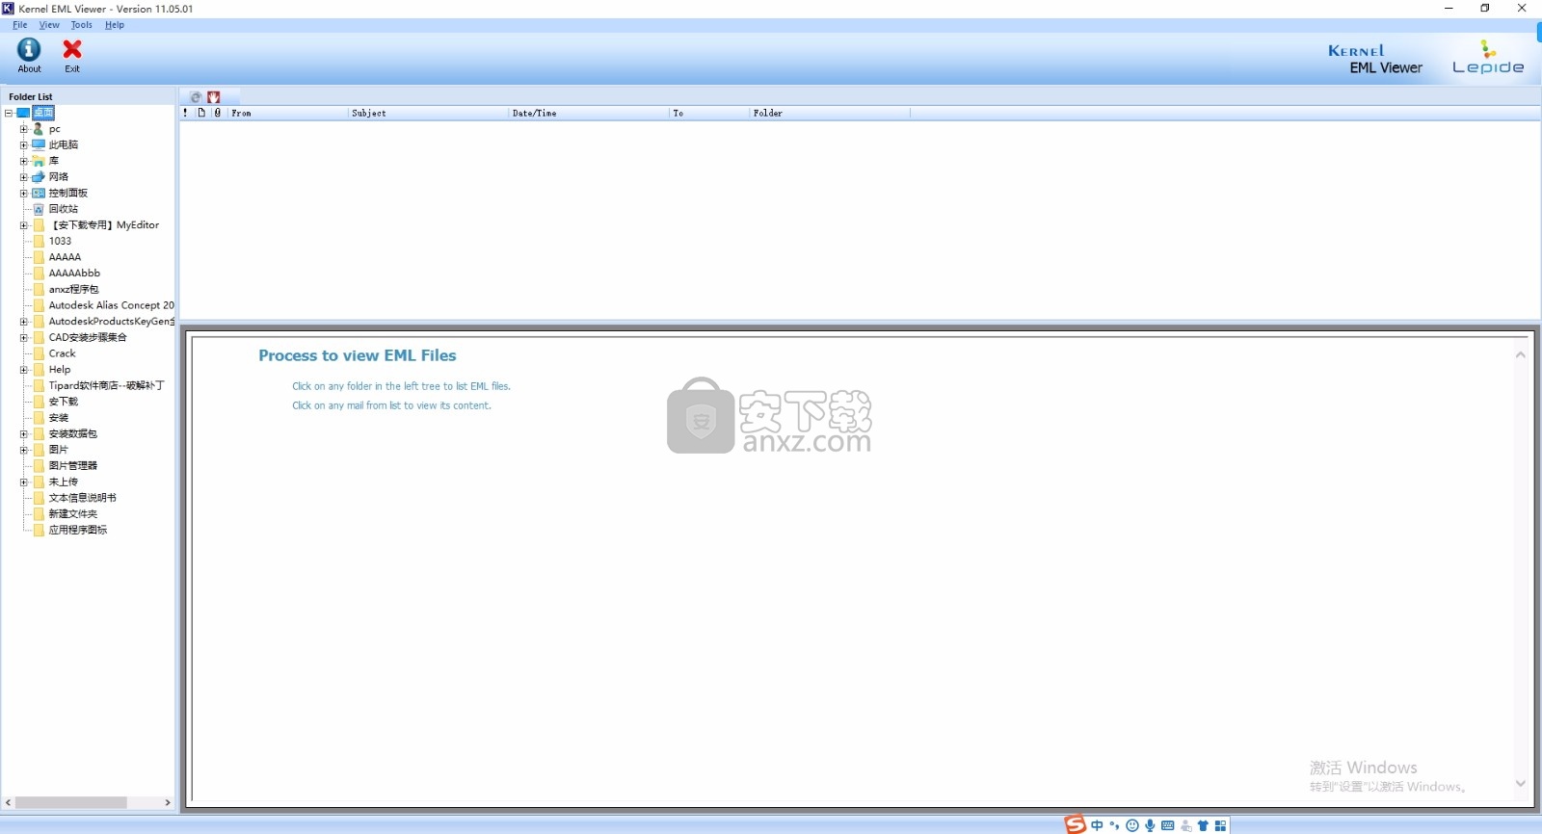Collapse the 桌面 root node
The height and width of the screenshot is (834, 1542).
click(9, 113)
